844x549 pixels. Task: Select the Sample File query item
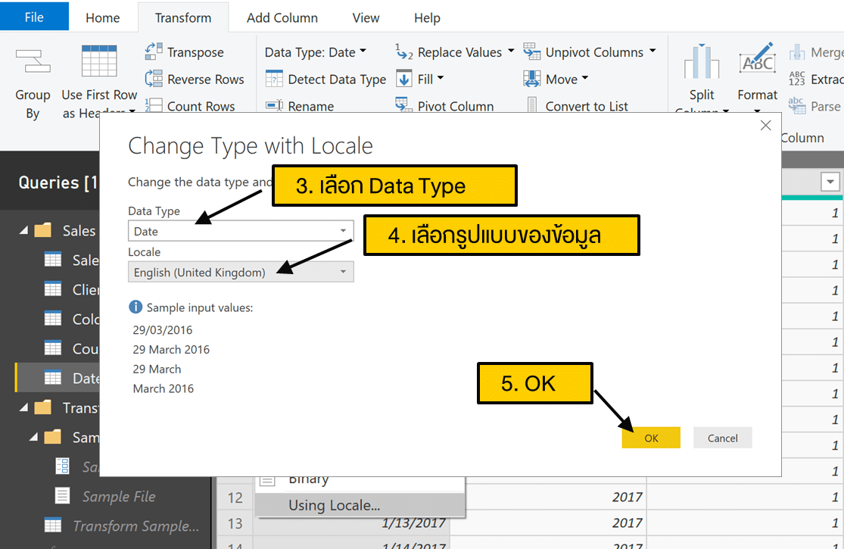[x=118, y=497]
